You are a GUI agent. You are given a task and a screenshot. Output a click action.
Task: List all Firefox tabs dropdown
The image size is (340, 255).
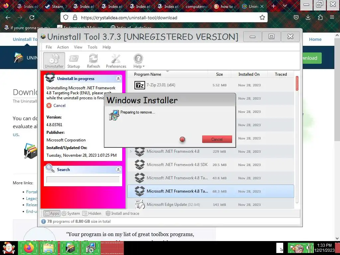[285, 6]
